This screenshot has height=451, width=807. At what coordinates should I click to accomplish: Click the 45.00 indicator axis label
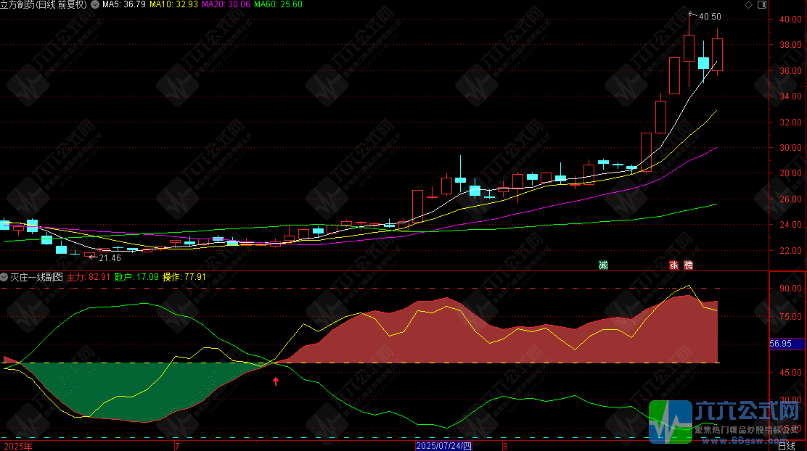(x=790, y=372)
